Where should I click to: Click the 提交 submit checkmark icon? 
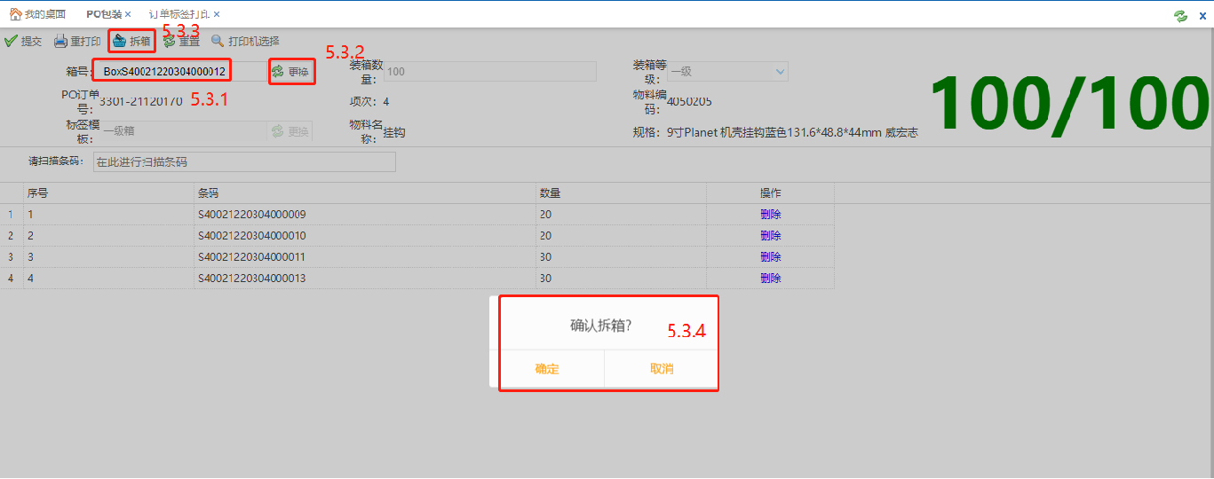point(11,41)
